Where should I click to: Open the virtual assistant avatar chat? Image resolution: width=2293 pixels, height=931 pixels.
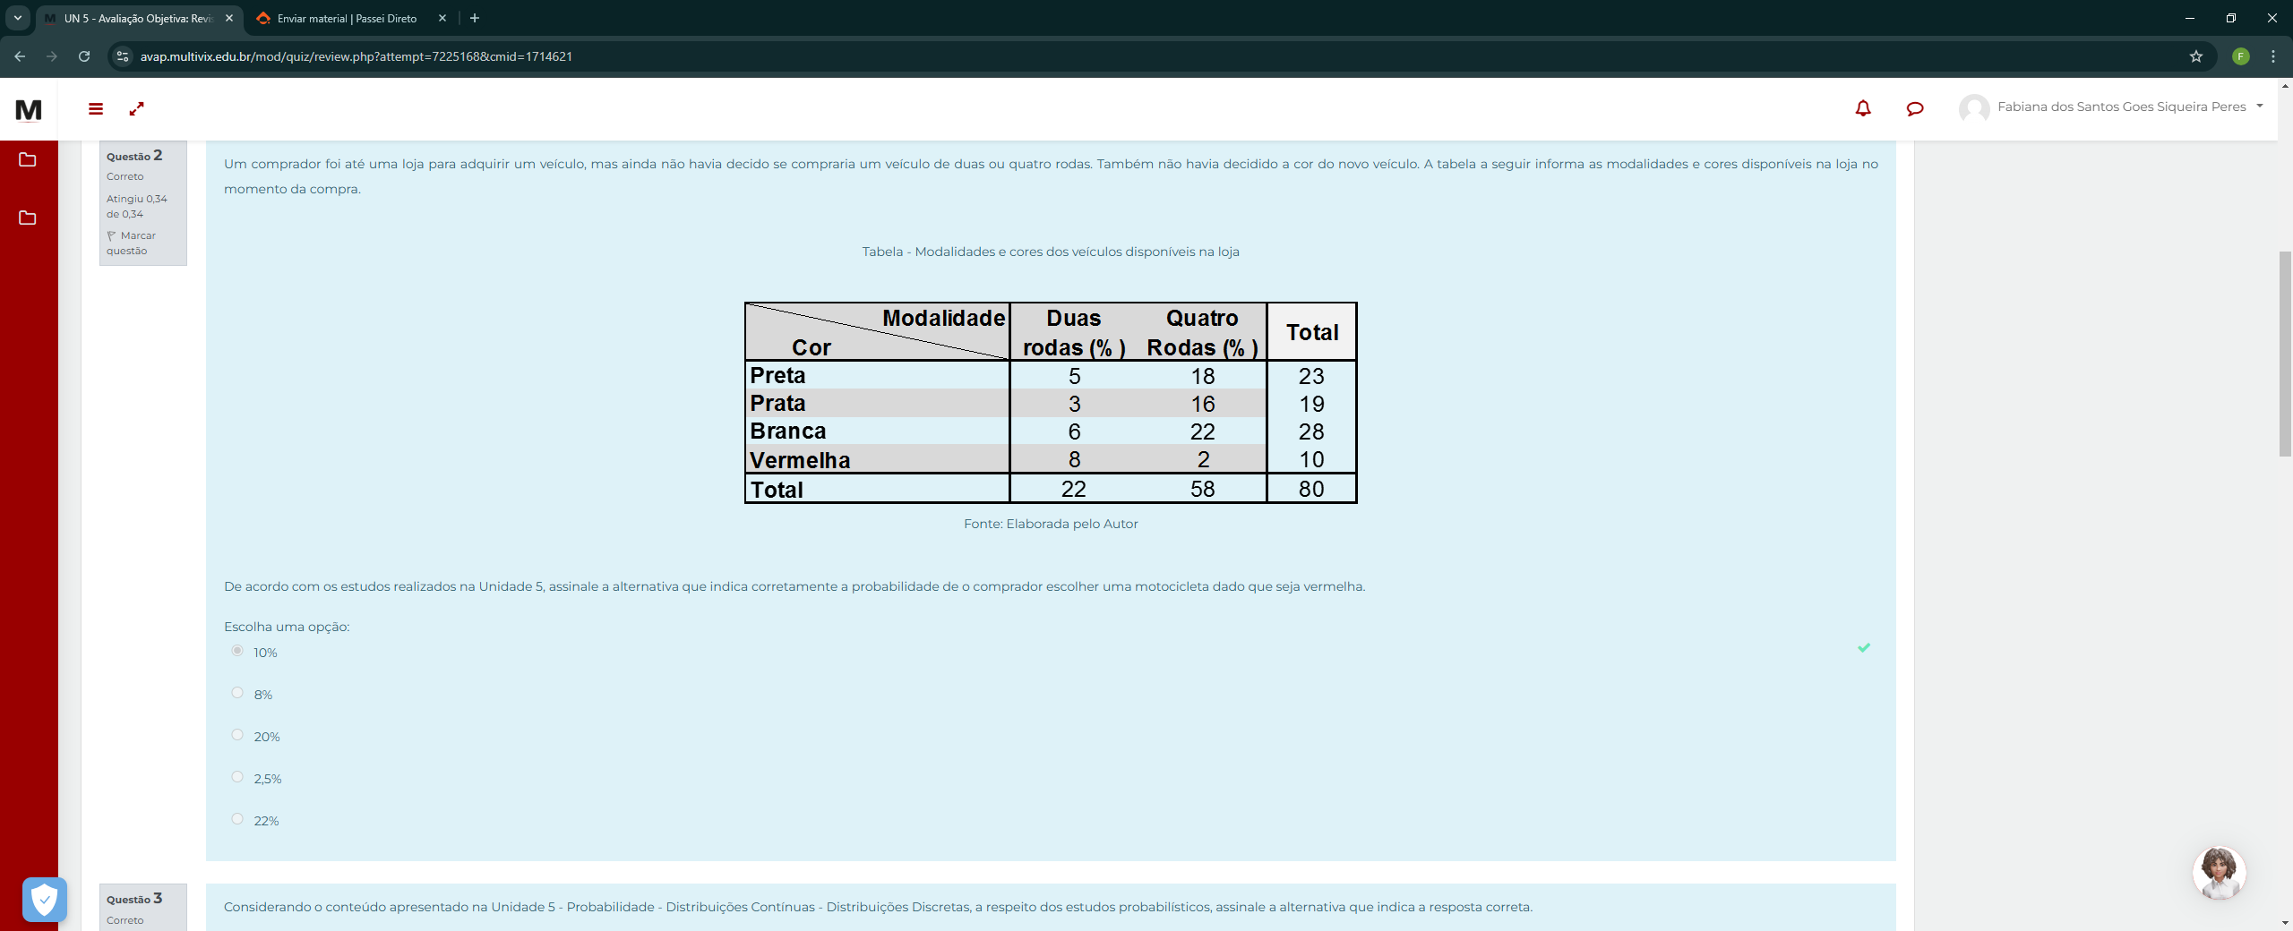pyautogui.click(x=2218, y=871)
